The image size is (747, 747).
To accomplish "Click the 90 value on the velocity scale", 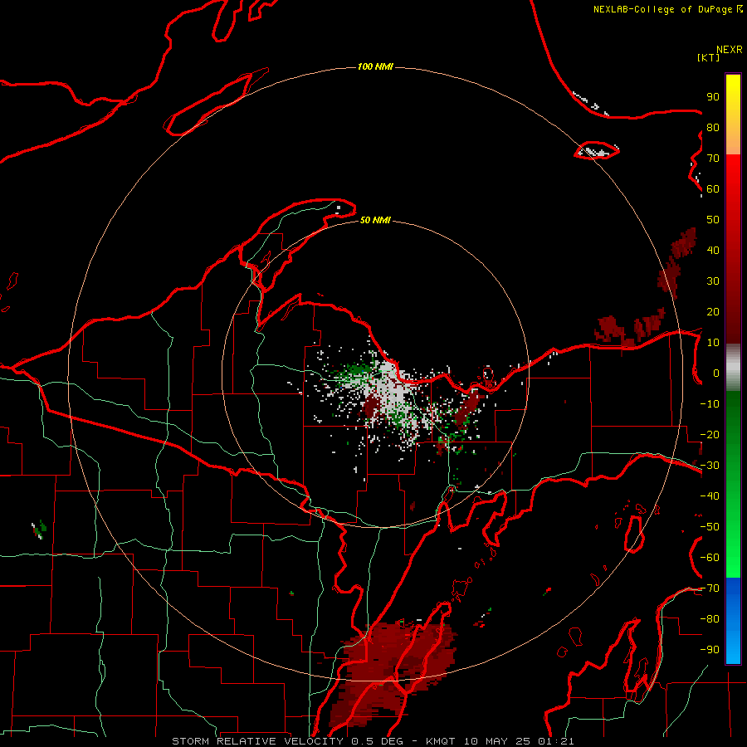I will click(713, 97).
